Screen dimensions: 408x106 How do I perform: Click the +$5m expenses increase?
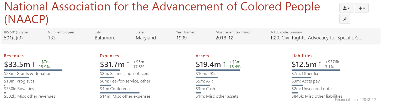coord(139,62)
